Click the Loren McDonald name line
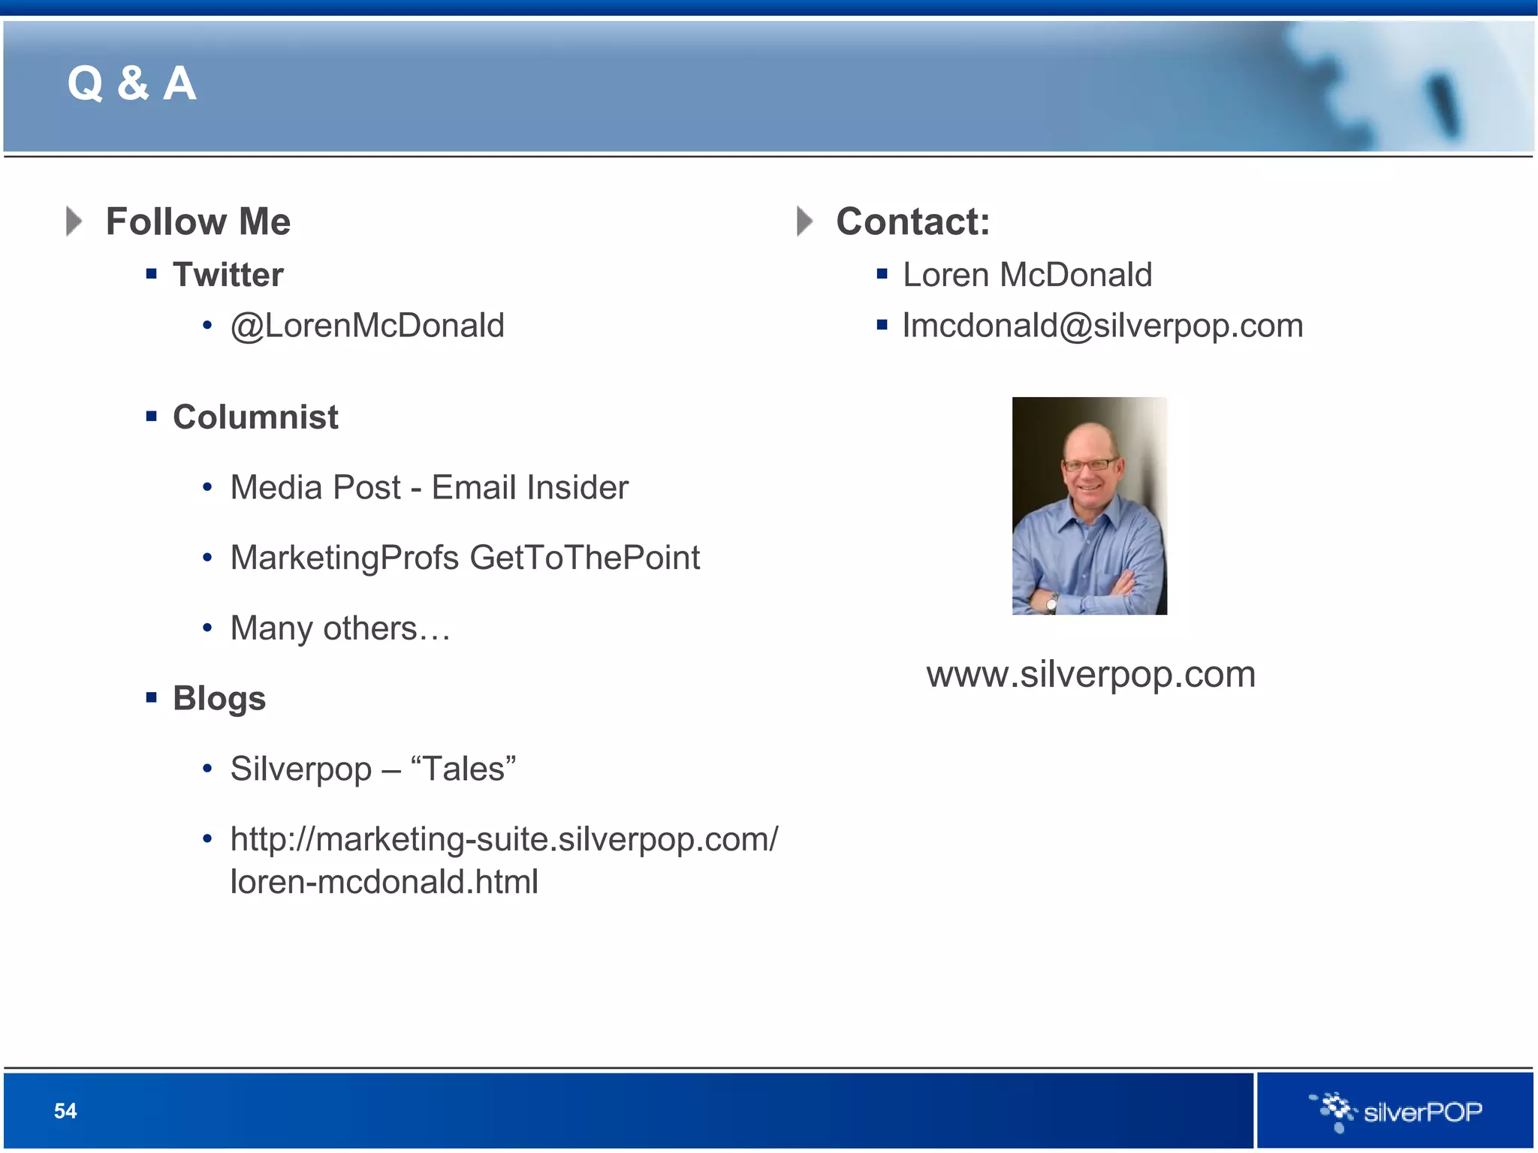The image size is (1538, 1153). tap(1027, 275)
